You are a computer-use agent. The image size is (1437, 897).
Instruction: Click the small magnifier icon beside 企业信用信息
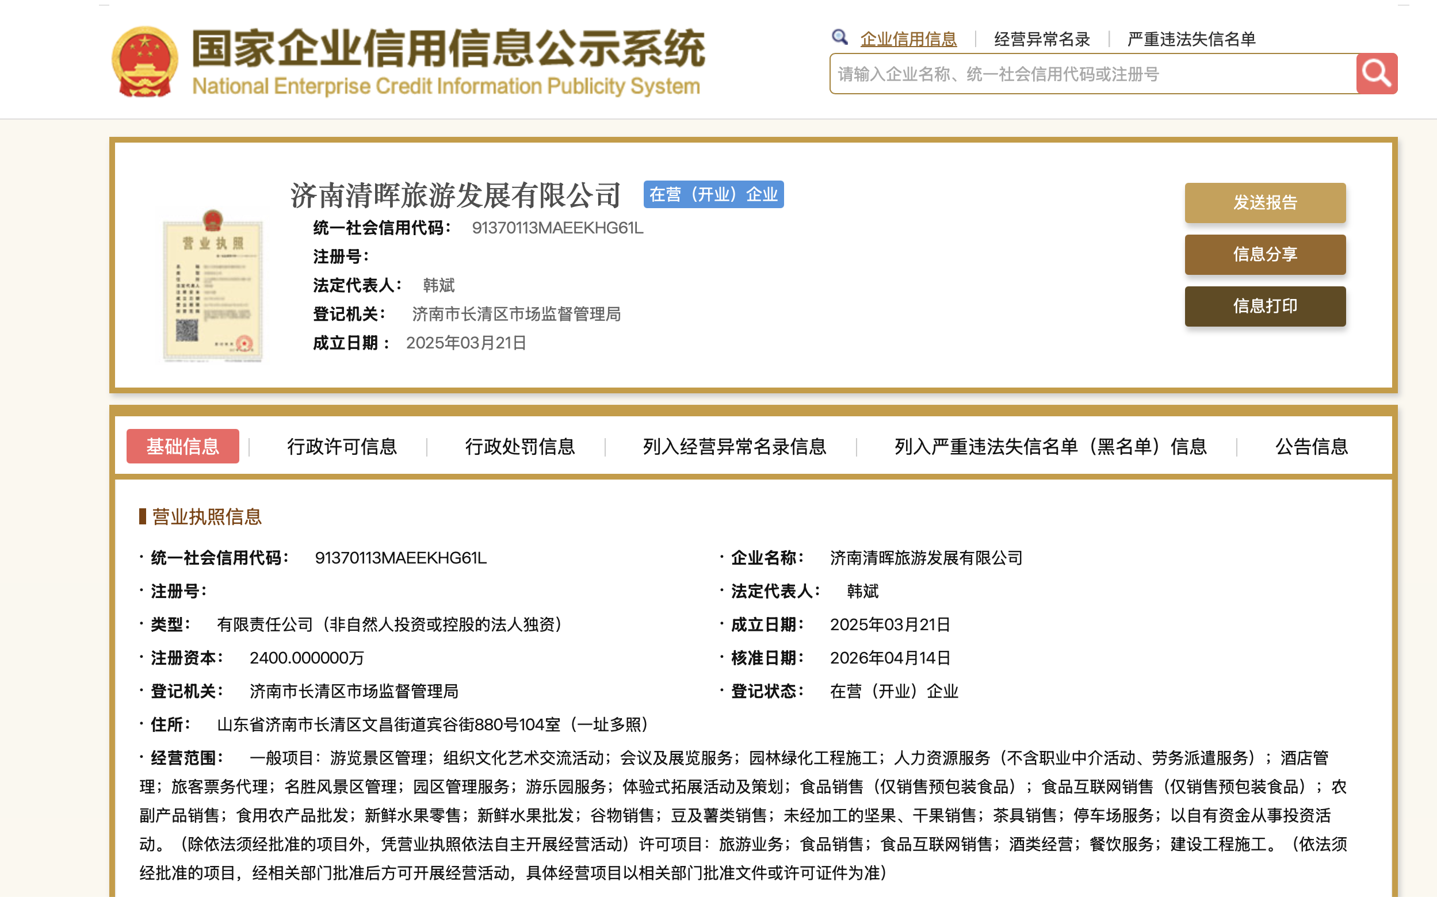pos(839,37)
